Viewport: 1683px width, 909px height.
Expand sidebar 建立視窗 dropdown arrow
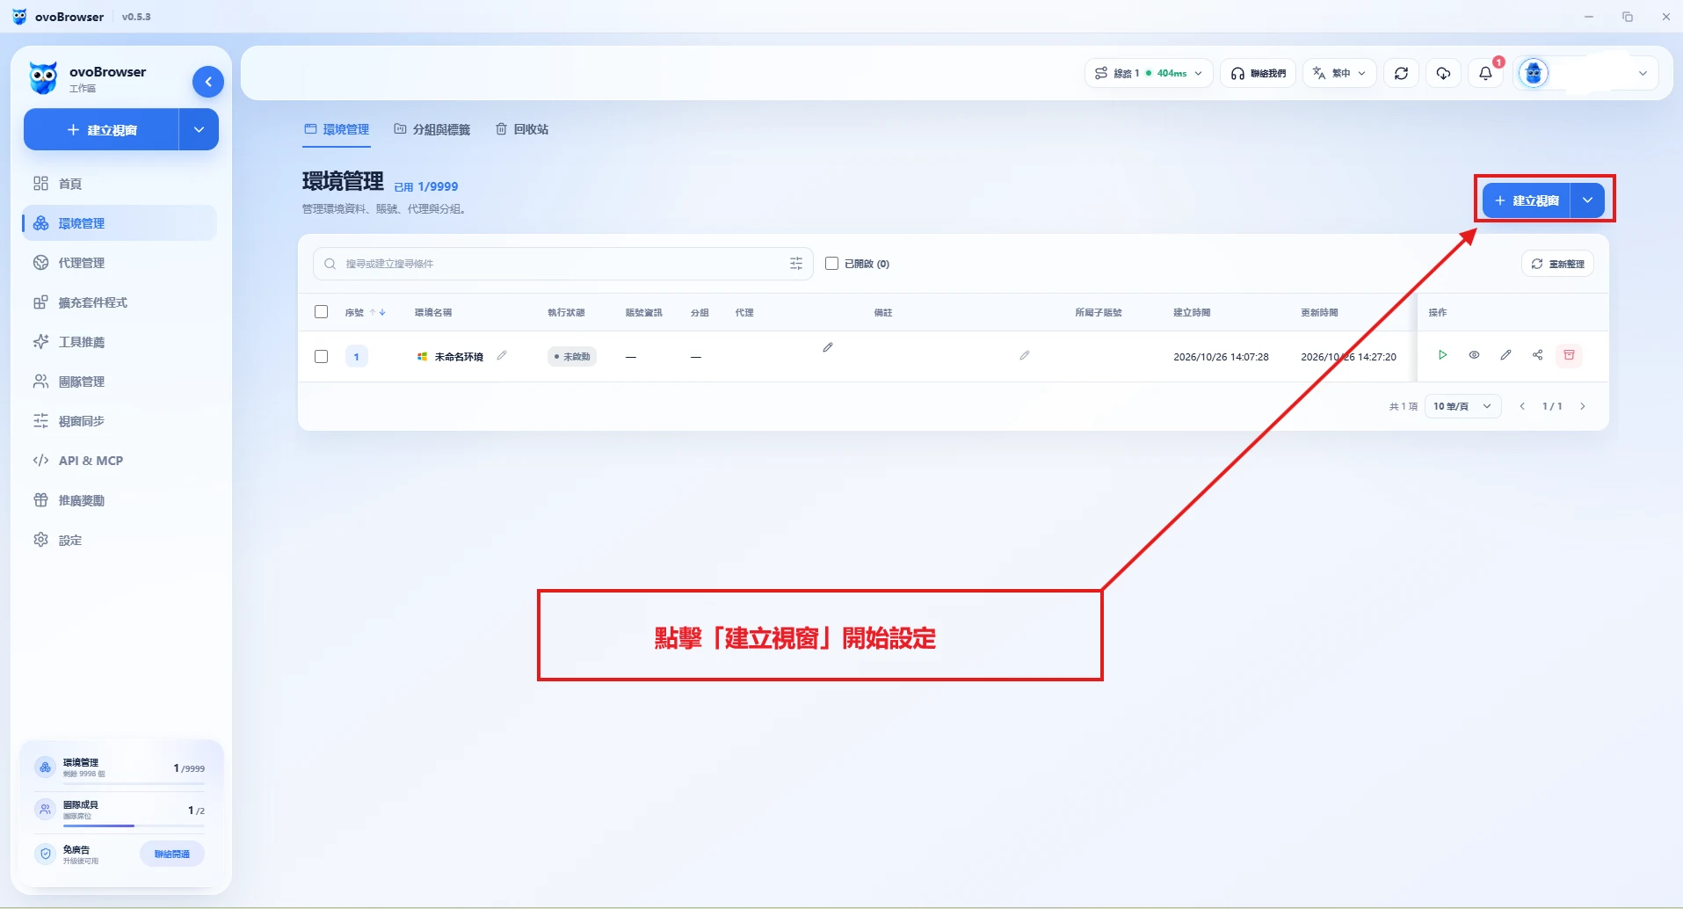[x=199, y=129]
